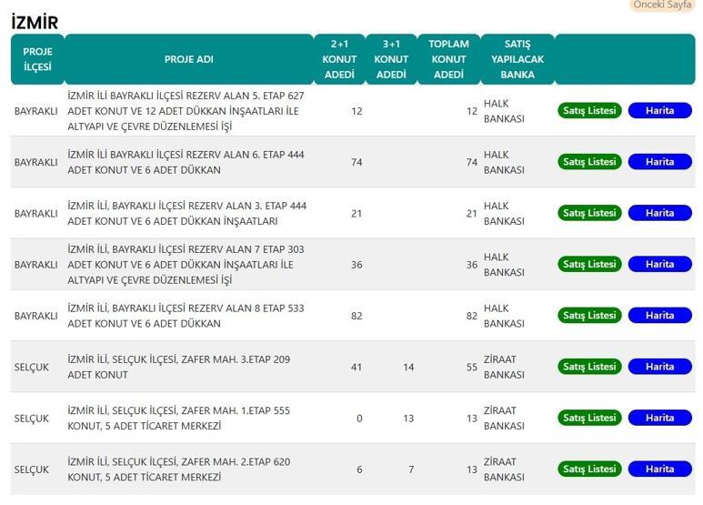View Harita for Rezerv Alan 3. Etap

tap(660, 213)
